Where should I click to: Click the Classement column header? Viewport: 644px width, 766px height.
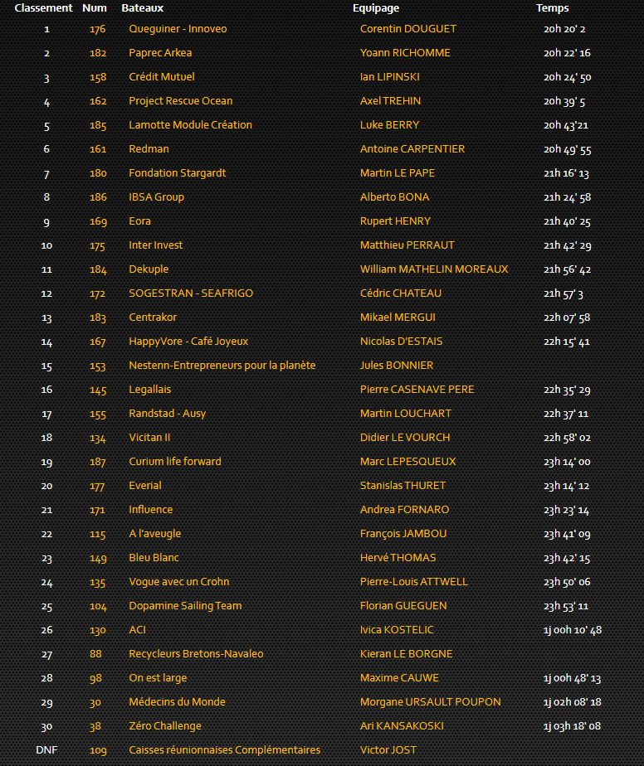(x=43, y=8)
